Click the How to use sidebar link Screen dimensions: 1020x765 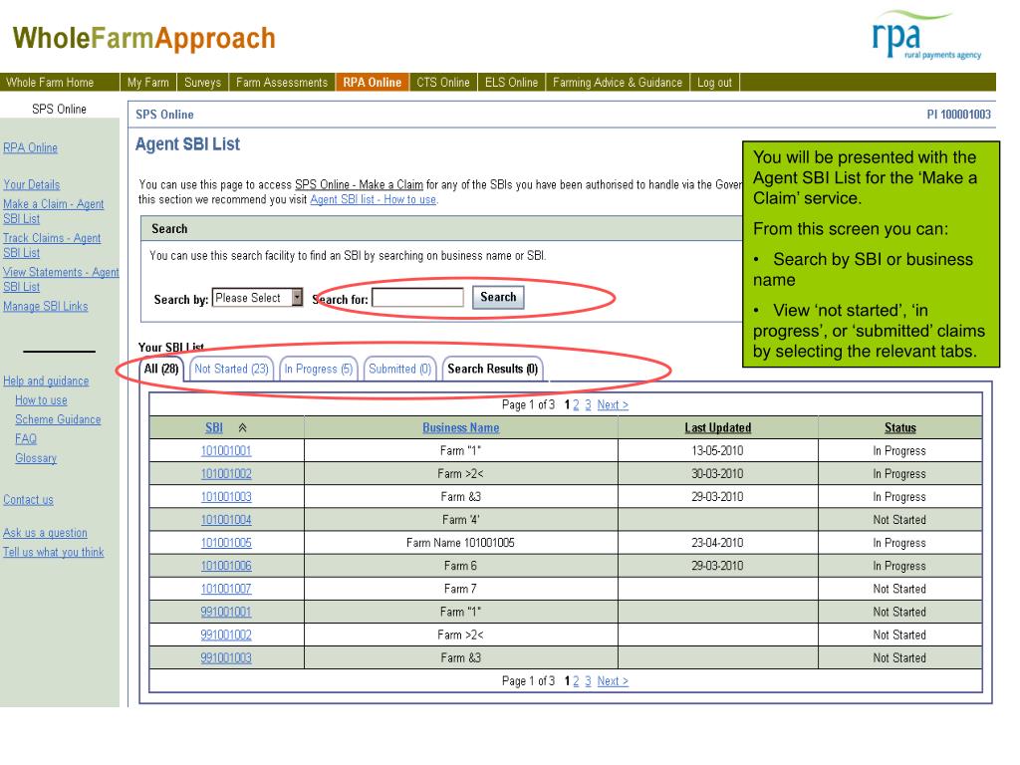[x=41, y=400]
